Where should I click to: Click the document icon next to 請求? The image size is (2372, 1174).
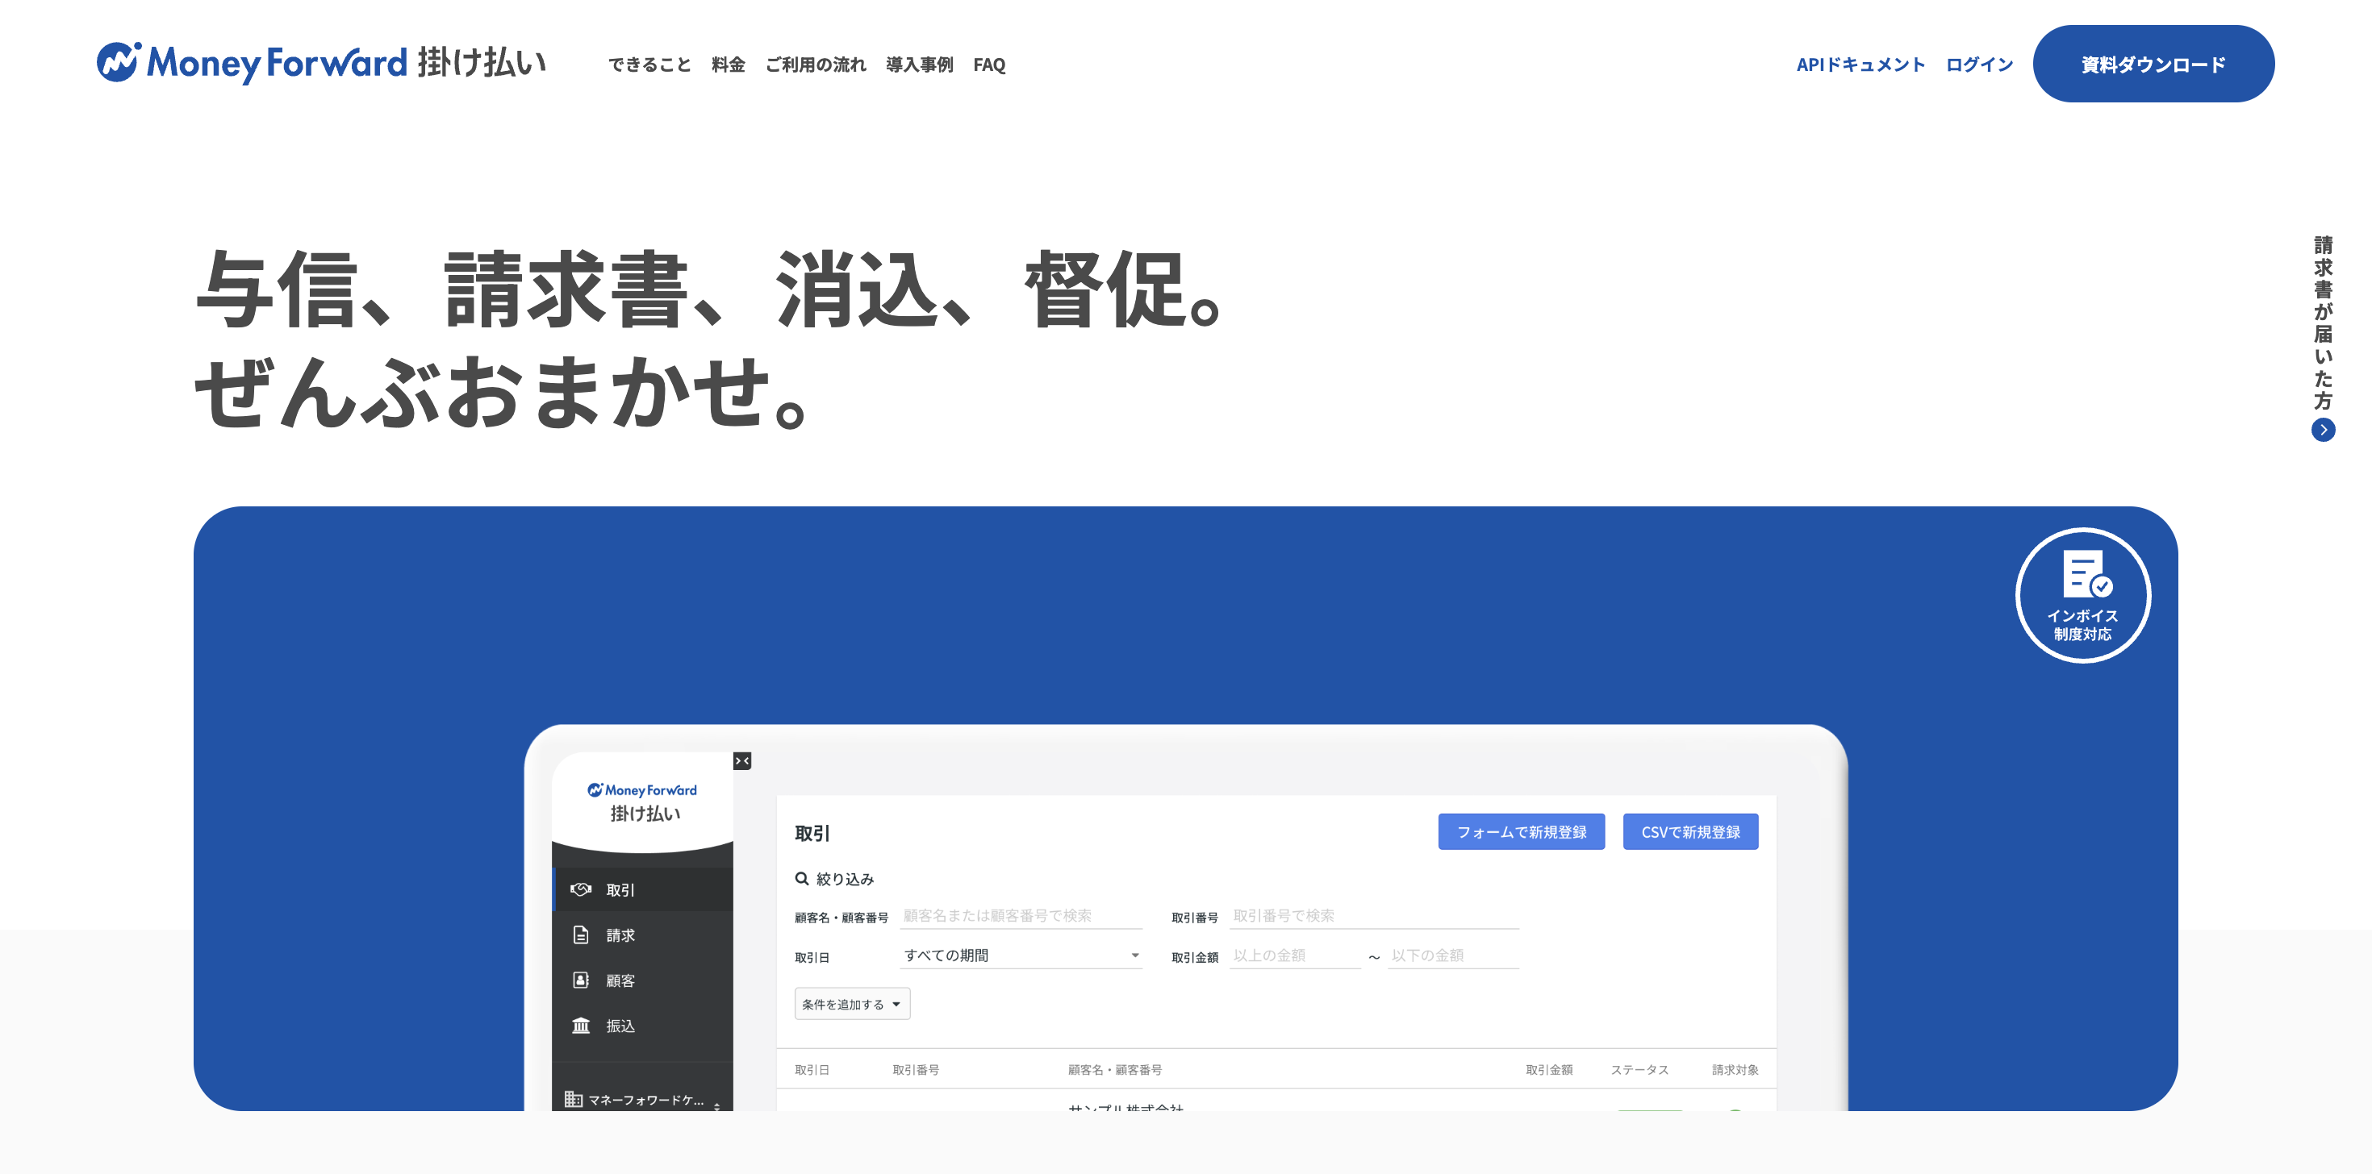coord(580,935)
